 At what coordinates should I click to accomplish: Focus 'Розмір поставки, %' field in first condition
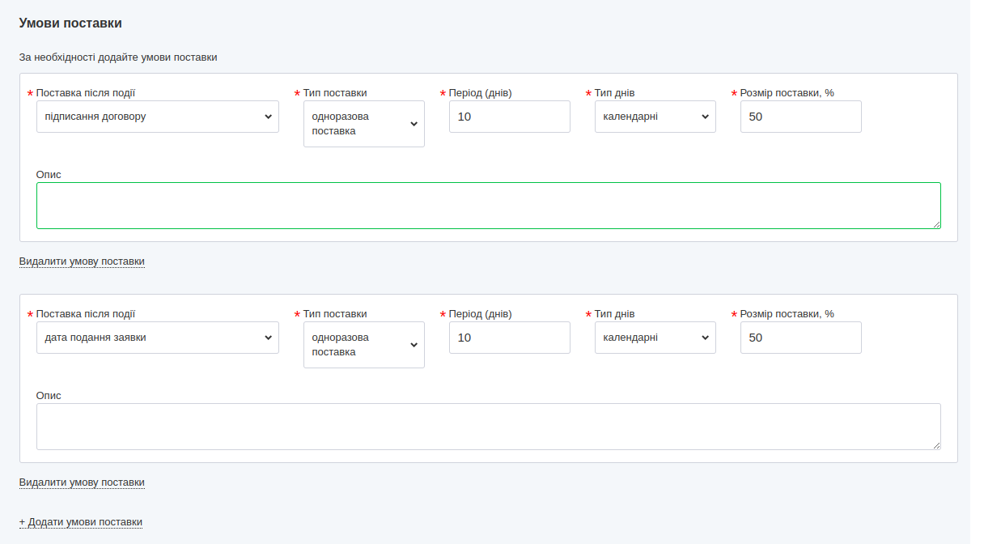tap(800, 117)
